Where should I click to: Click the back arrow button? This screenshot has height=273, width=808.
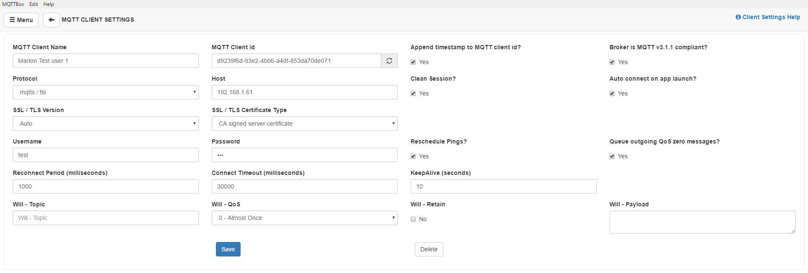point(51,20)
